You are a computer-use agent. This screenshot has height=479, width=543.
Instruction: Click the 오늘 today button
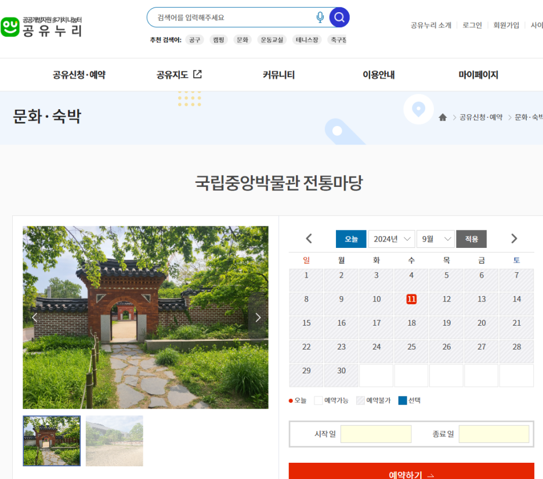pyautogui.click(x=351, y=239)
